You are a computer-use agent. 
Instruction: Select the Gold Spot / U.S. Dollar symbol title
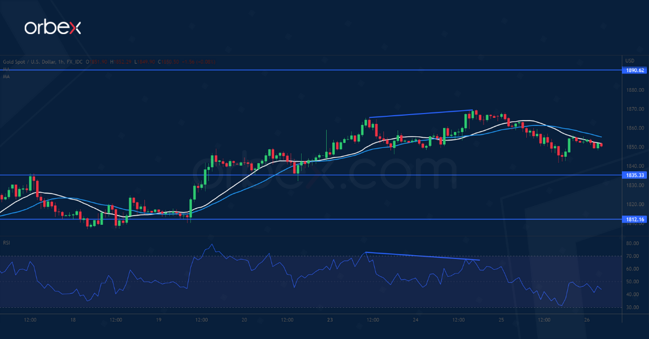pyautogui.click(x=28, y=63)
